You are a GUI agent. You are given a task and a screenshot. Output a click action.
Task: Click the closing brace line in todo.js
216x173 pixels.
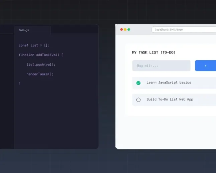(20, 84)
